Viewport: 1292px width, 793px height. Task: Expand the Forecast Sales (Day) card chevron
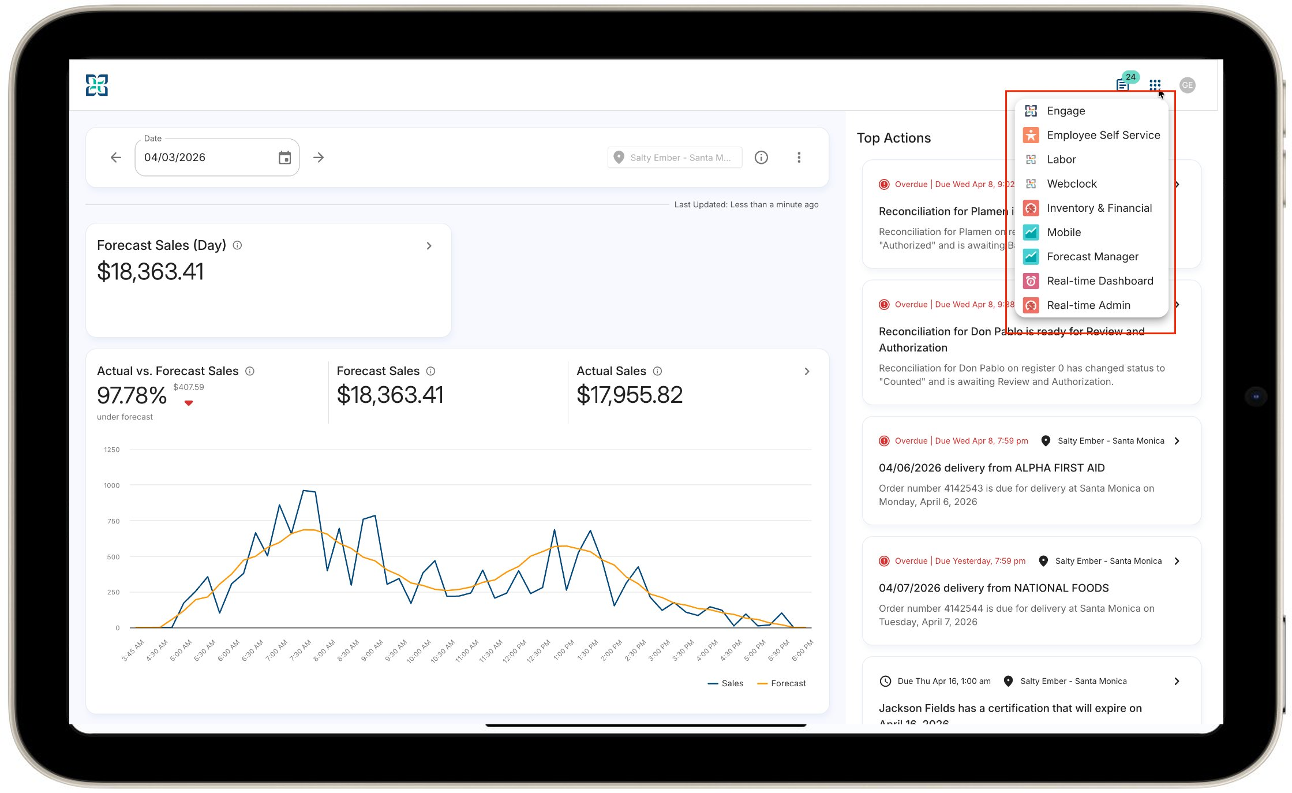pyautogui.click(x=429, y=246)
